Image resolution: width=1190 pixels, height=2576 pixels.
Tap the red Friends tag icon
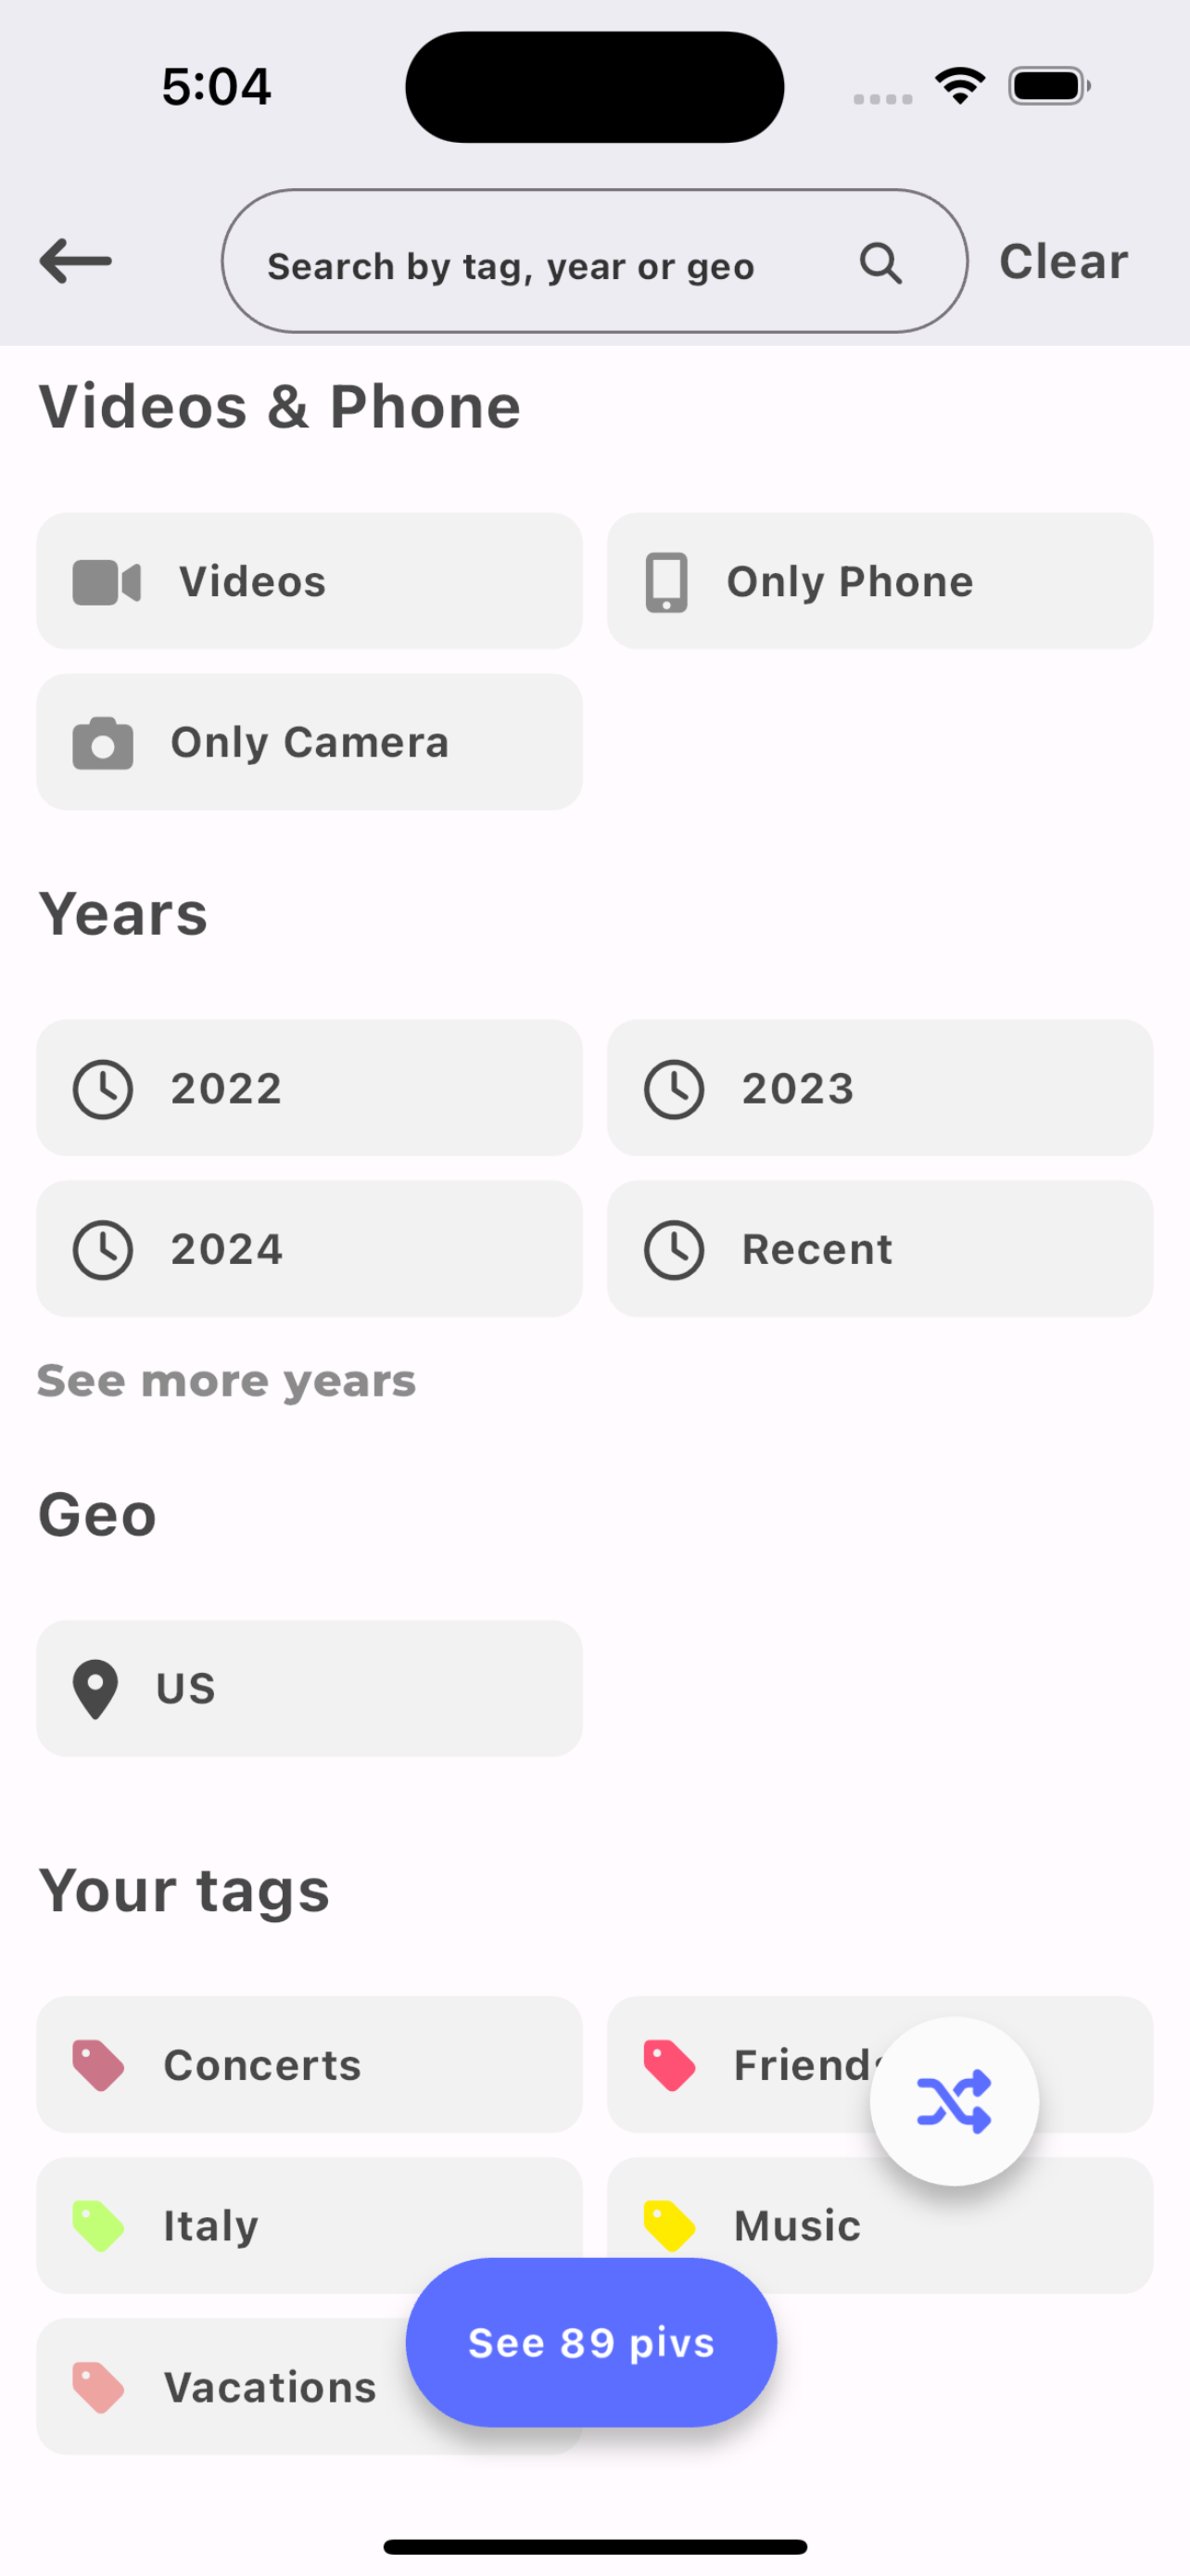pos(669,2065)
